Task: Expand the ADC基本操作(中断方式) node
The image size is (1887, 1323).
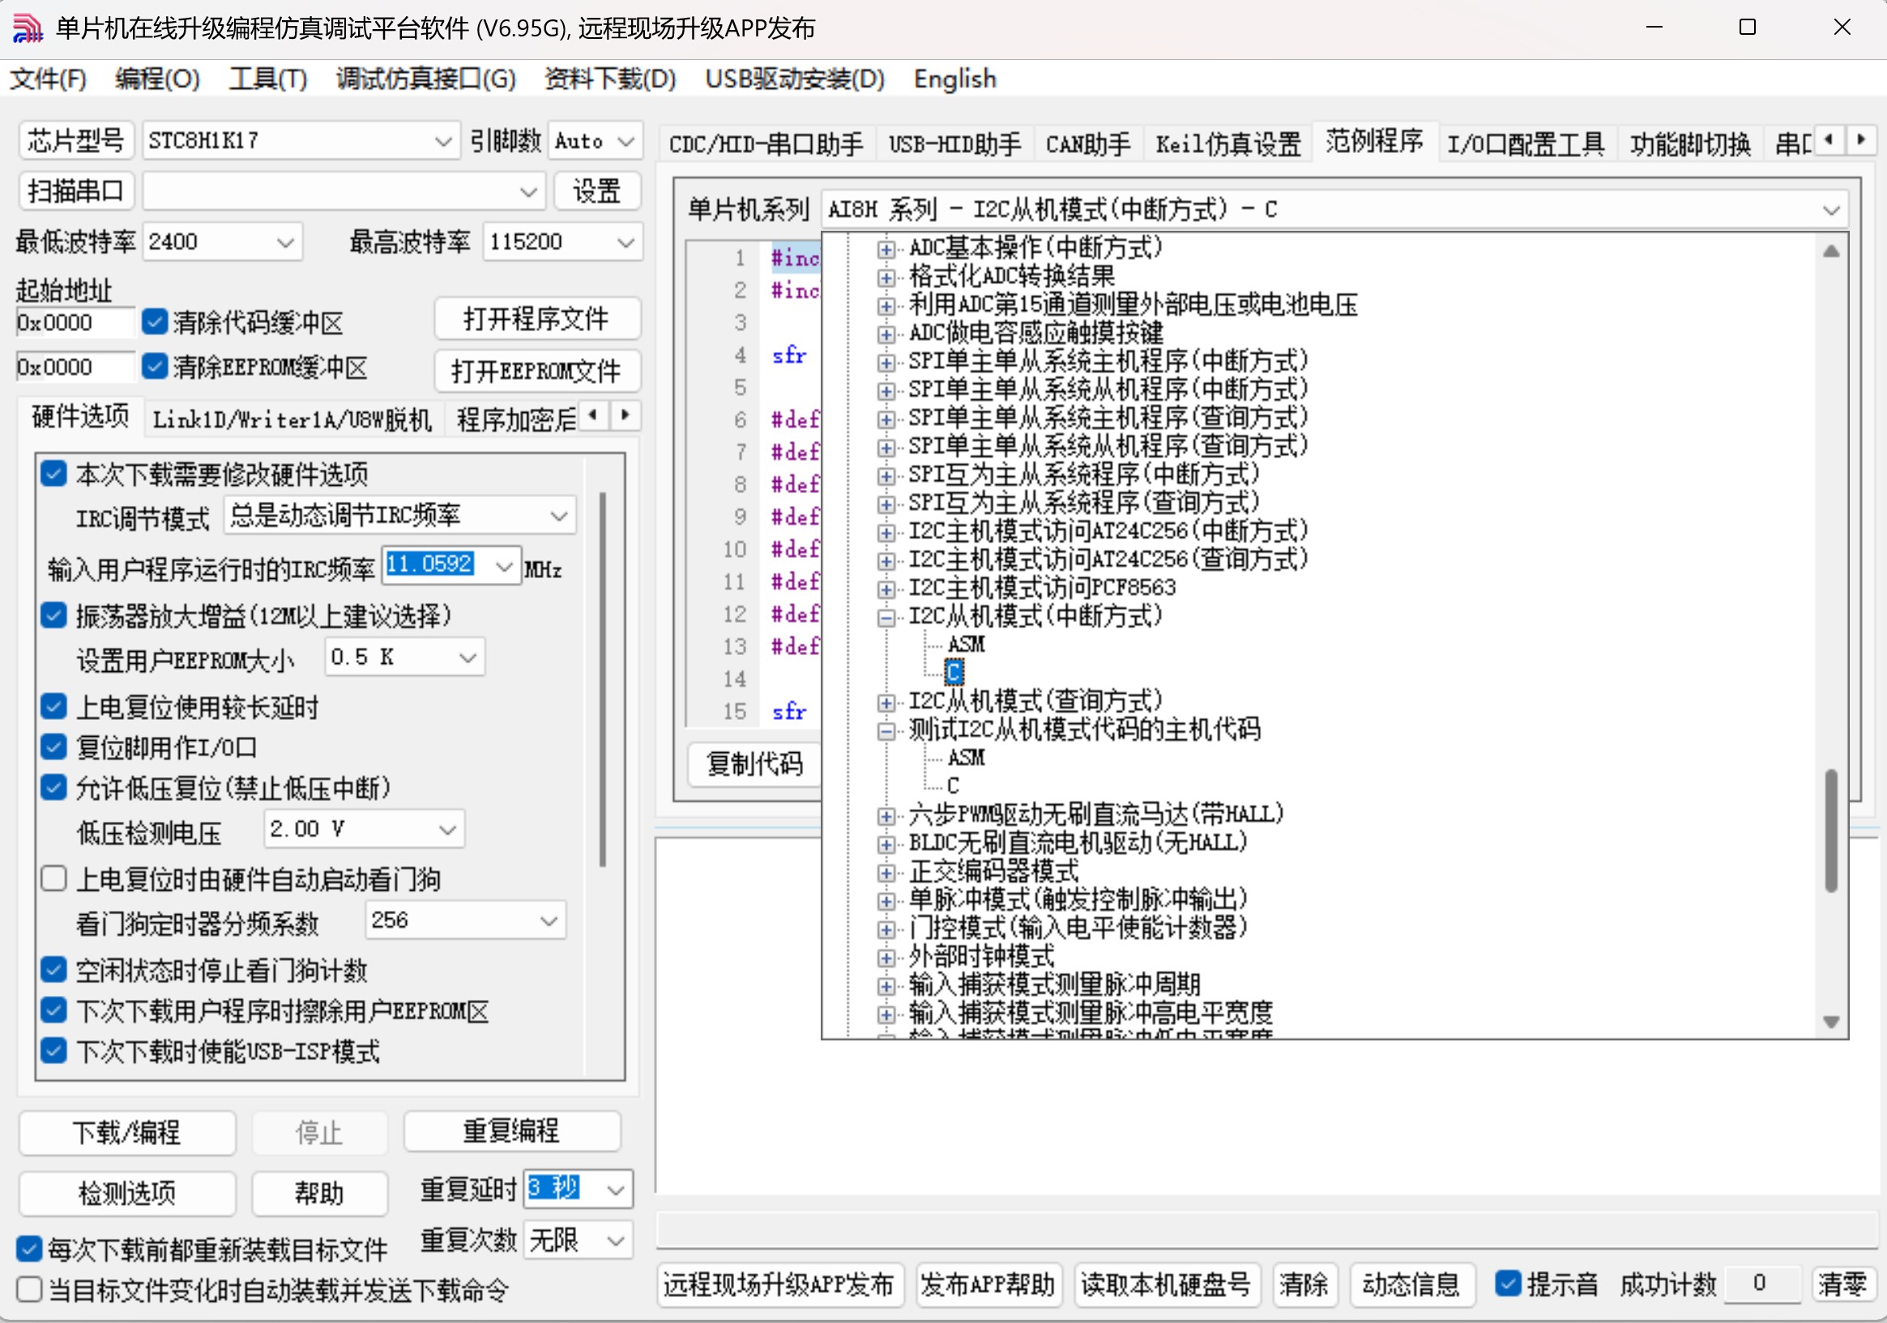Action: click(x=886, y=249)
